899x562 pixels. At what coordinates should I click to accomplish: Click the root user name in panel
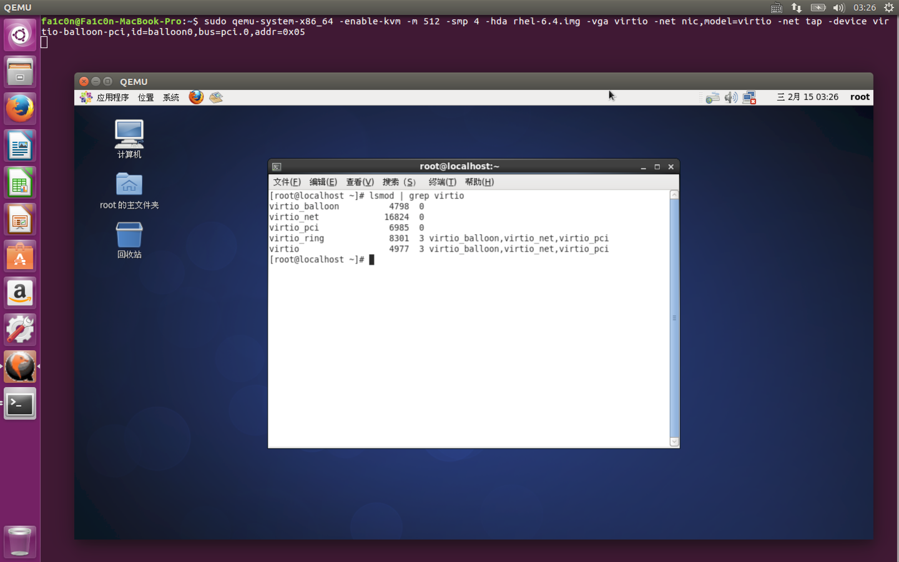860,97
